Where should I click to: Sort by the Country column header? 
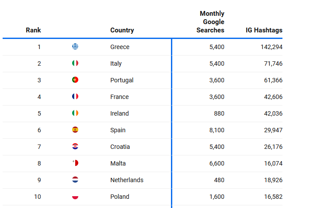(x=122, y=30)
